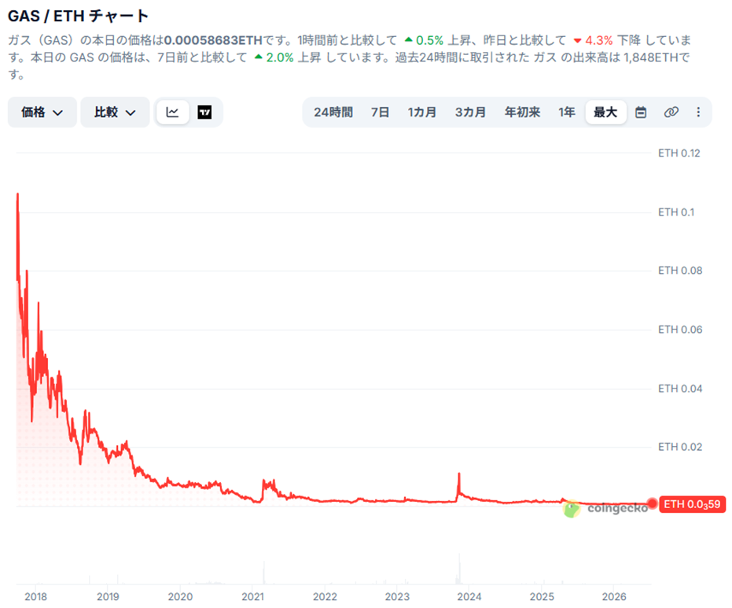Click the 2019 year label on the x-axis
This screenshot has width=732, height=608.
[x=108, y=596]
